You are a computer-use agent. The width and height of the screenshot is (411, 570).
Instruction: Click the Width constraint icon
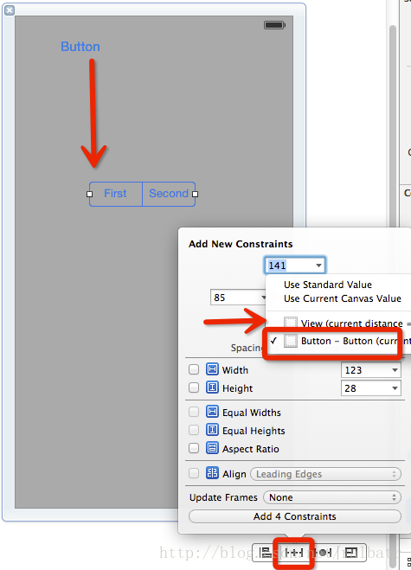pyautogui.click(x=212, y=369)
